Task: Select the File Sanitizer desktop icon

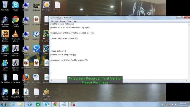Action: (x=5, y=78)
